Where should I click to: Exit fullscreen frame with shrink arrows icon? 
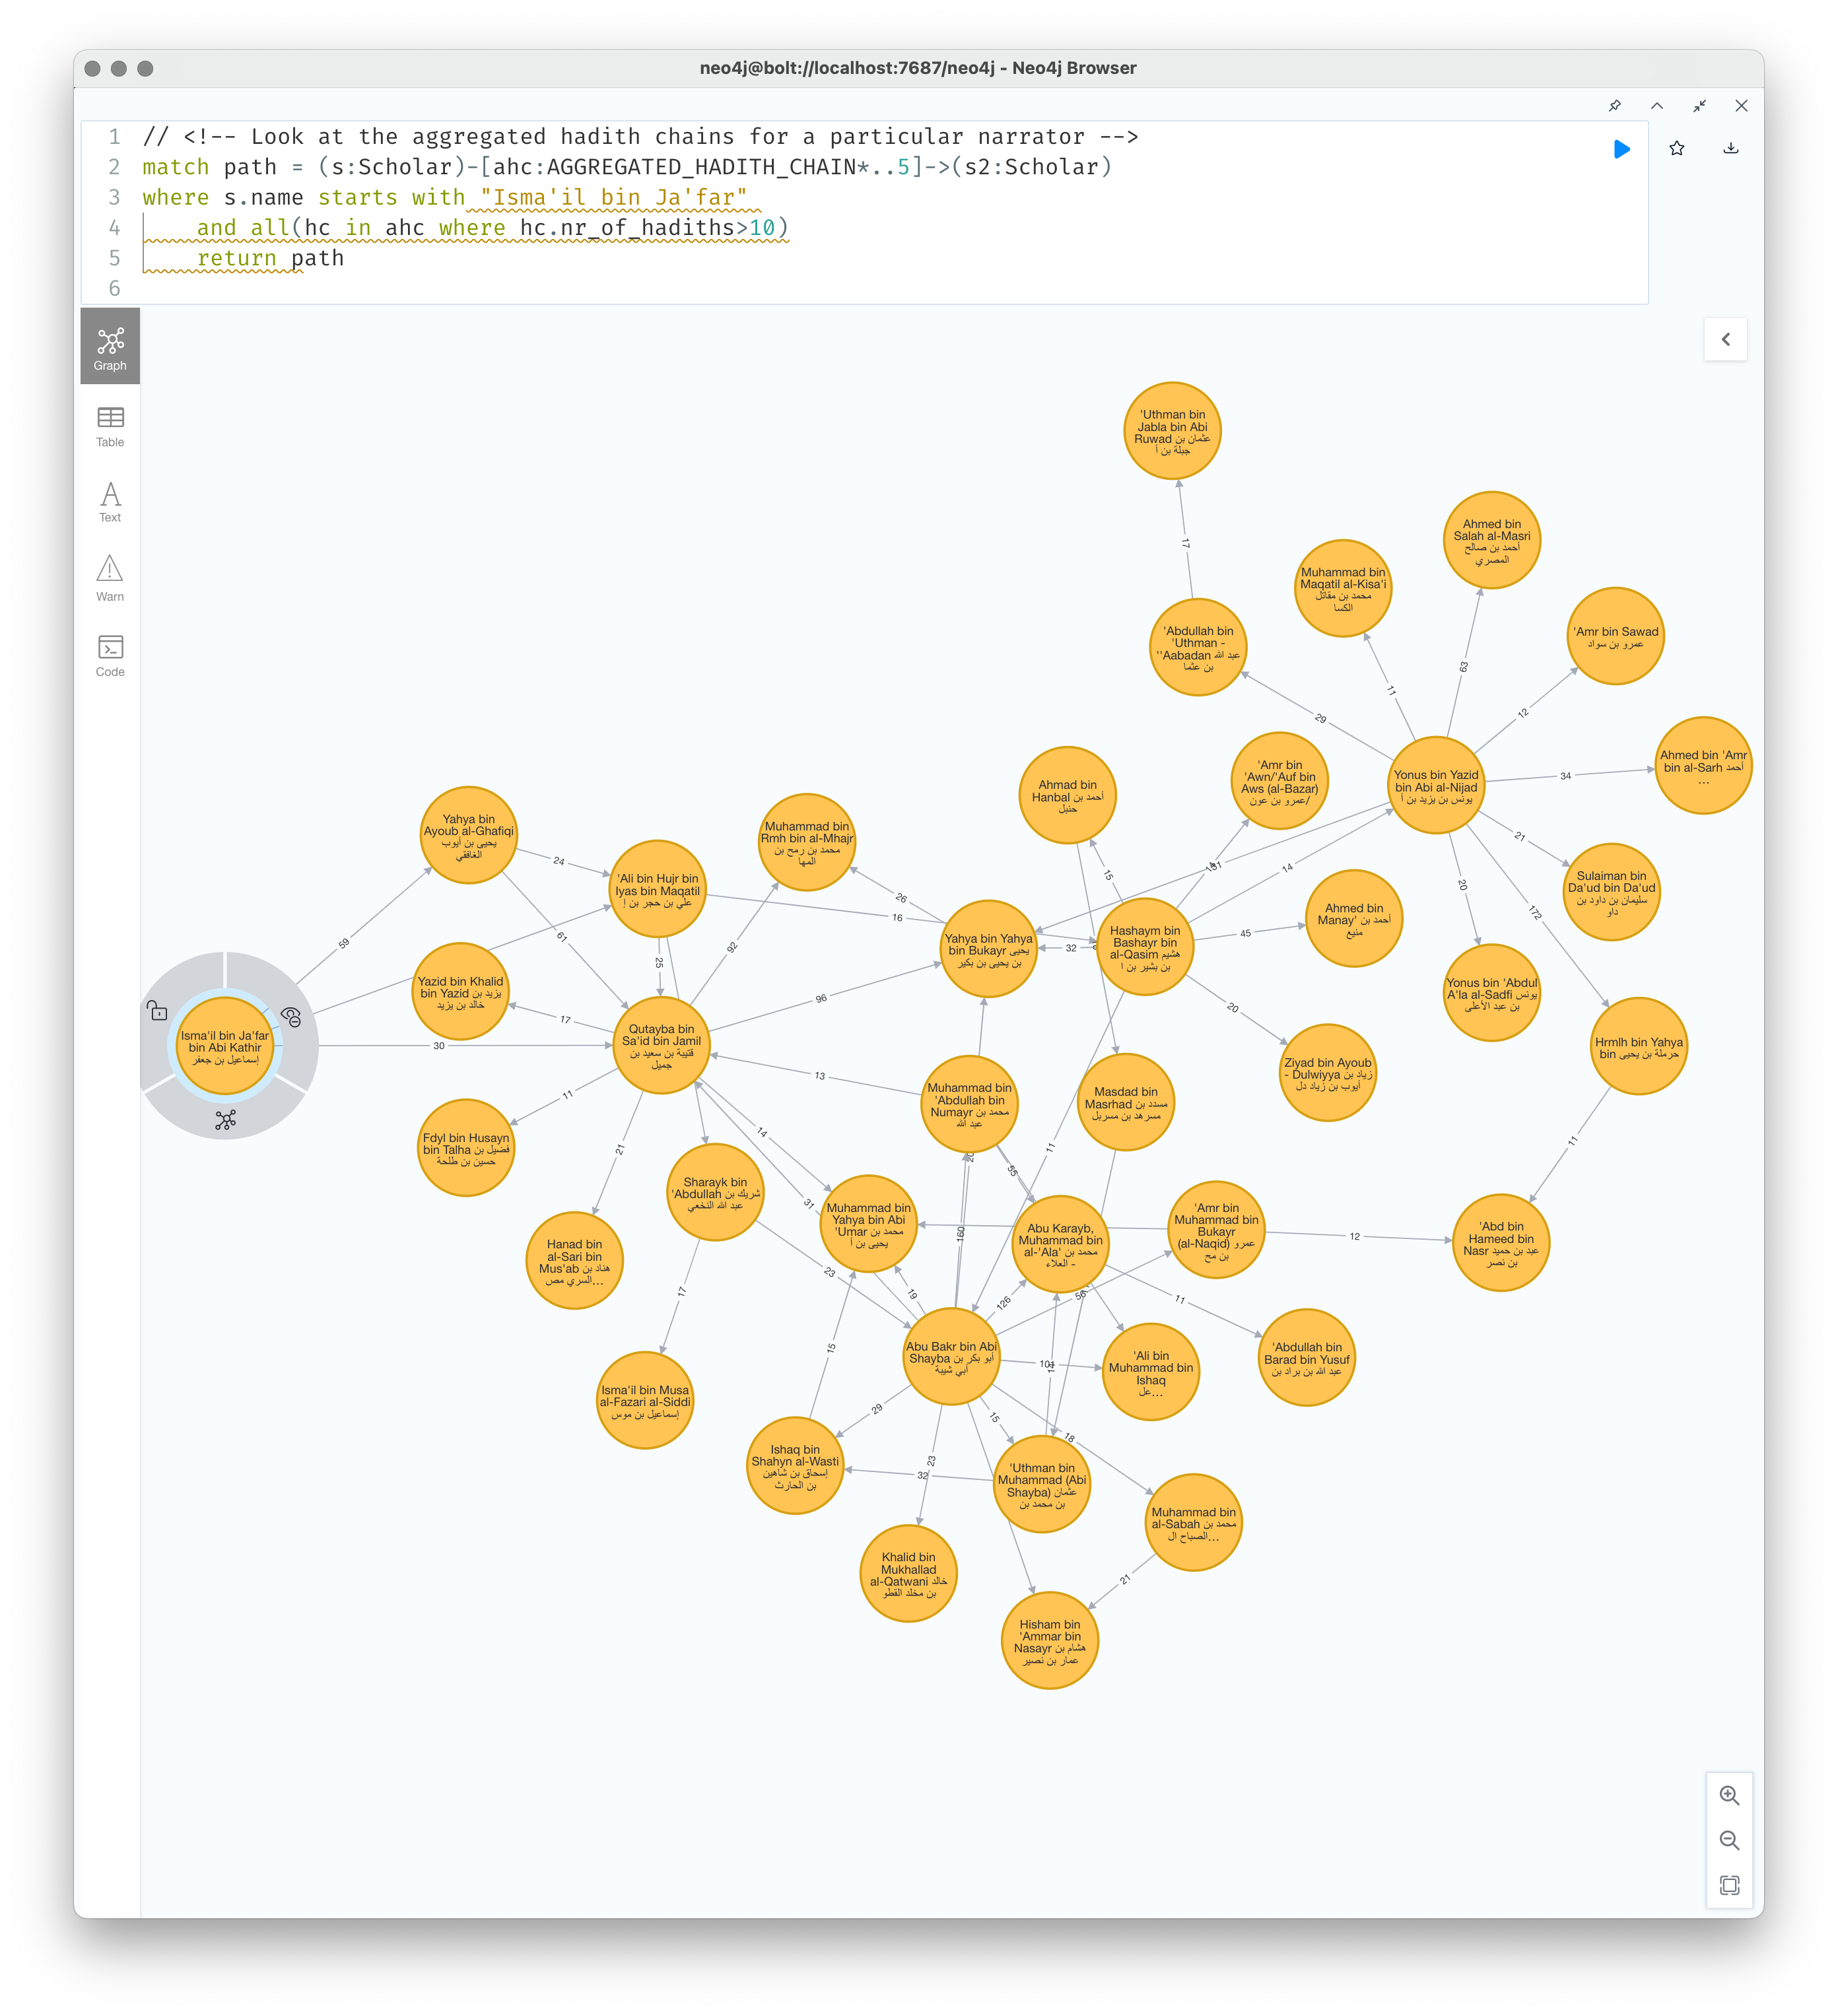point(1699,106)
